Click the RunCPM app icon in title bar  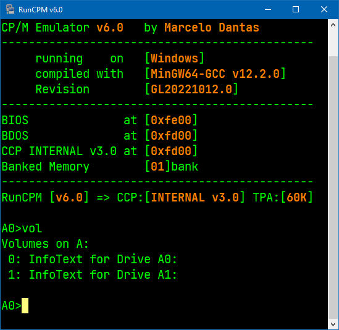click(10, 9)
